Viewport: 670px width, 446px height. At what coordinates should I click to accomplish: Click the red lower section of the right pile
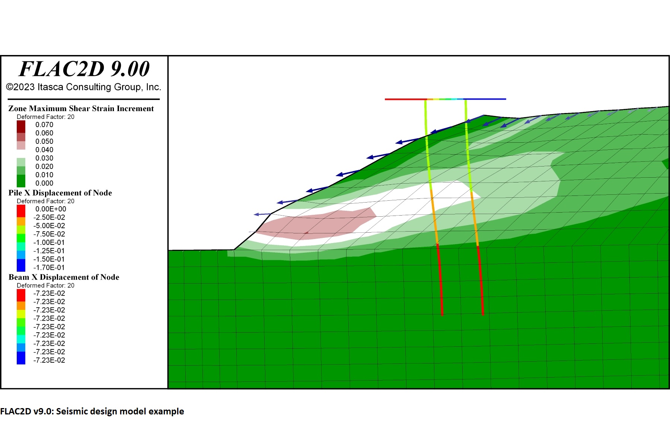(x=481, y=281)
